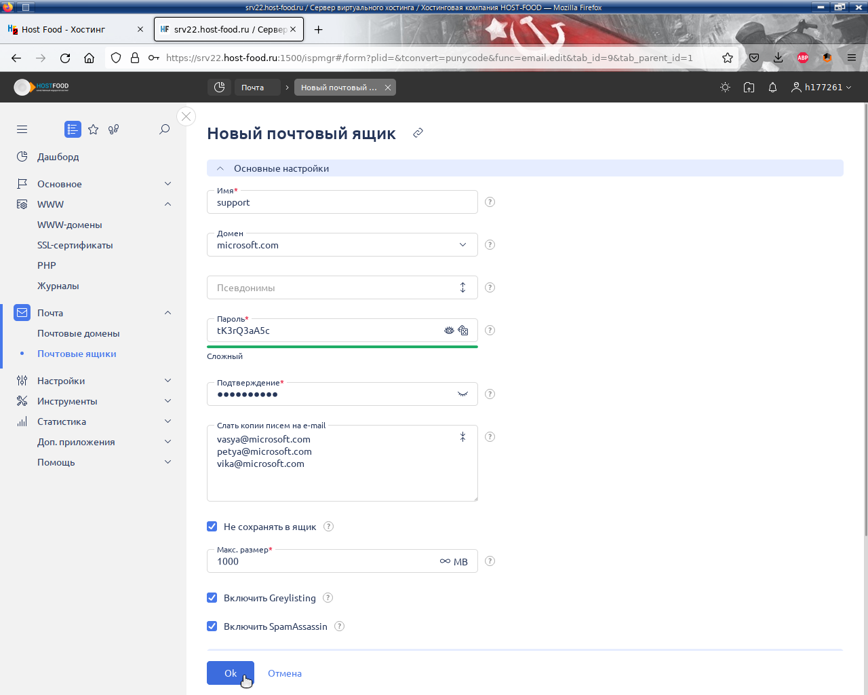Expand Доп. приложения menu group
Viewport: 868px width, 695px height.
tap(168, 442)
